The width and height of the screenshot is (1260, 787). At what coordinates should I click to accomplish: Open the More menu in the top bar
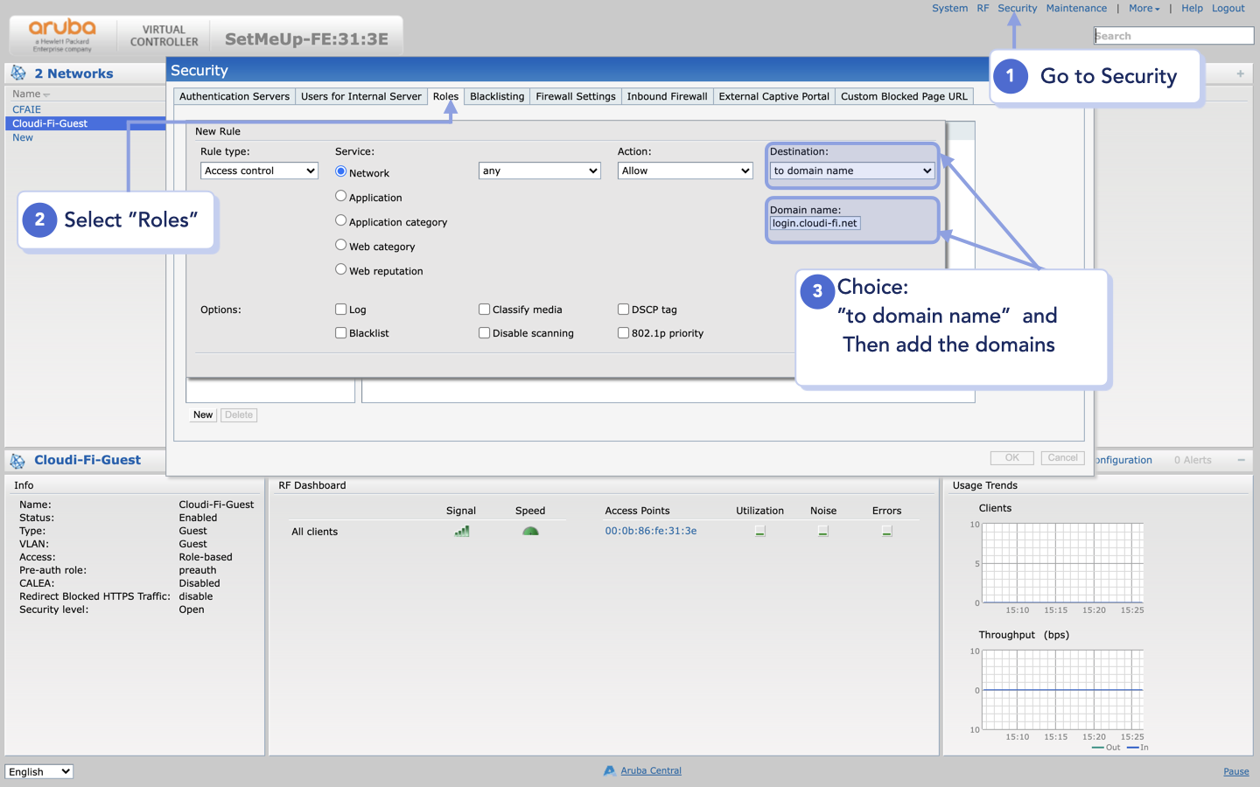click(x=1142, y=8)
